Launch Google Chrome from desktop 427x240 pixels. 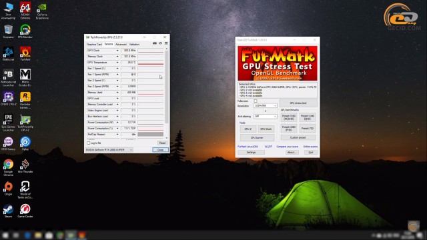coord(8,167)
